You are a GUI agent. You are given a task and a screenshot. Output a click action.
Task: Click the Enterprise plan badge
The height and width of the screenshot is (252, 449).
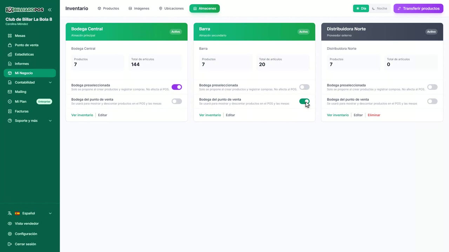point(44,101)
